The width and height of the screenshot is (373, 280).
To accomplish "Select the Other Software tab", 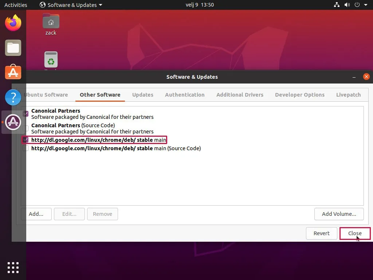I will point(100,95).
